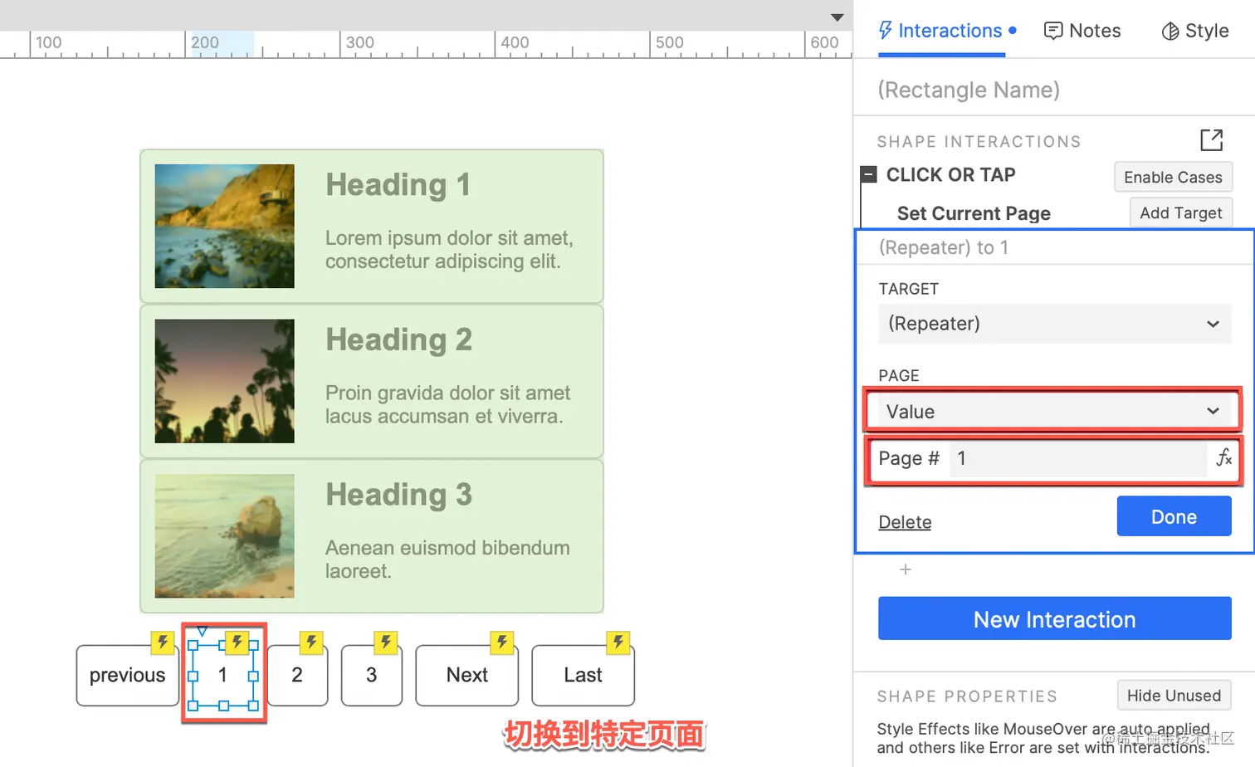This screenshot has width=1255, height=767.
Task: Select the page 3 button on canvas
Action: click(371, 676)
